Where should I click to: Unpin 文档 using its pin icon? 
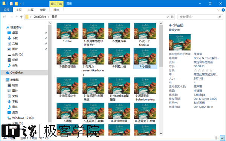(46, 44)
